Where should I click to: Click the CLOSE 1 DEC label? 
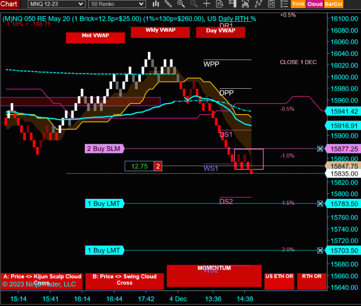tap(298, 62)
